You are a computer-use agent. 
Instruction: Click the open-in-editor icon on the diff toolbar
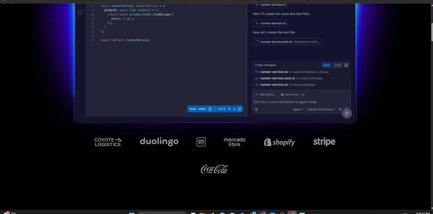(240, 109)
